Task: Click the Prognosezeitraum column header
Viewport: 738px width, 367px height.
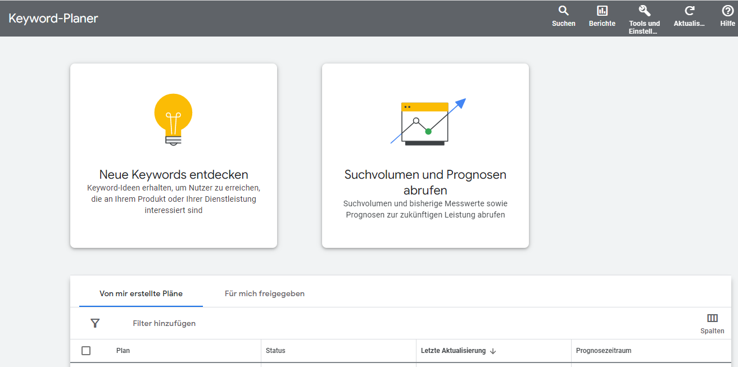Action: [604, 351]
